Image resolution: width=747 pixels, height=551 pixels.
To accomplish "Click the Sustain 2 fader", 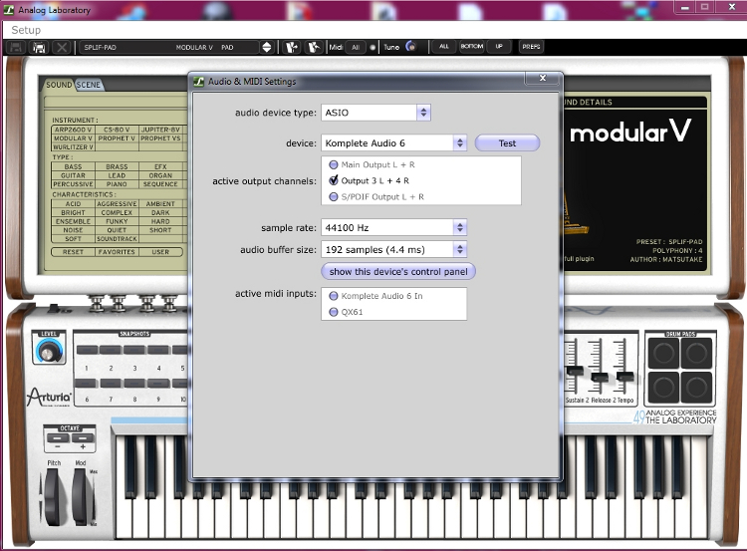I will (x=575, y=371).
